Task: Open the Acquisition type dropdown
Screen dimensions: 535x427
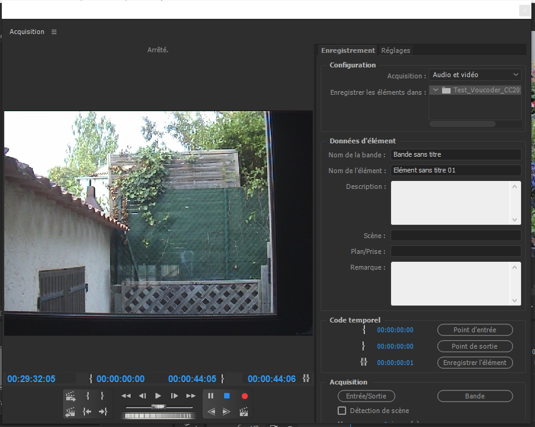Action: (x=475, y=75)
